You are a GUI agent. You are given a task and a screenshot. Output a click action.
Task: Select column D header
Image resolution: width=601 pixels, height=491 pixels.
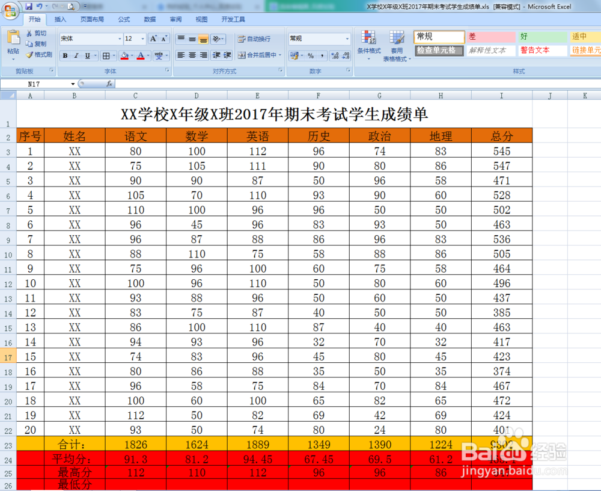coord(197,96)
